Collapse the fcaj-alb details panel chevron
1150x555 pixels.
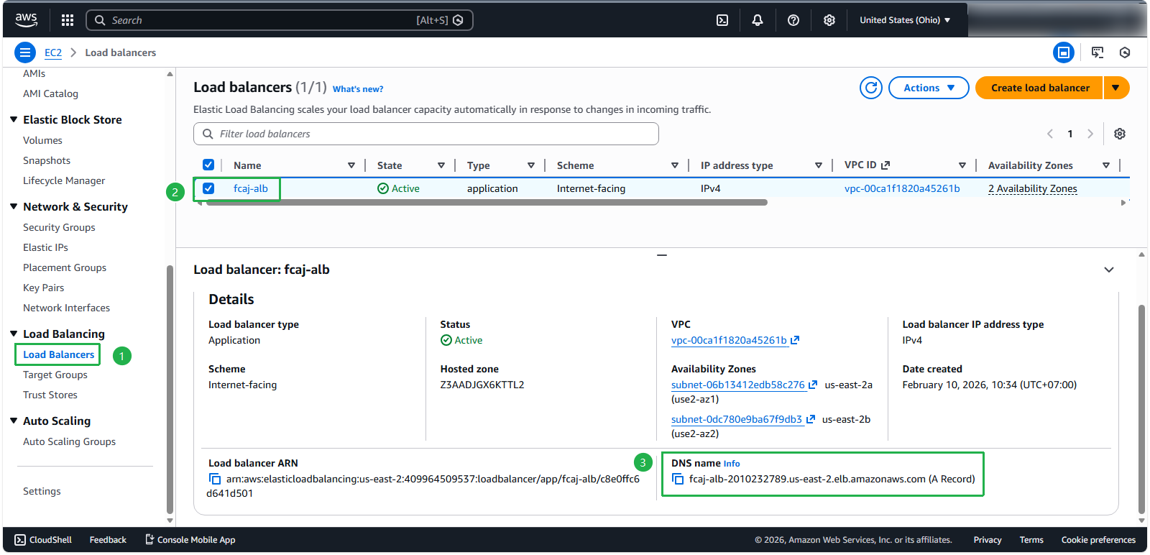[x=1109, y=270]
